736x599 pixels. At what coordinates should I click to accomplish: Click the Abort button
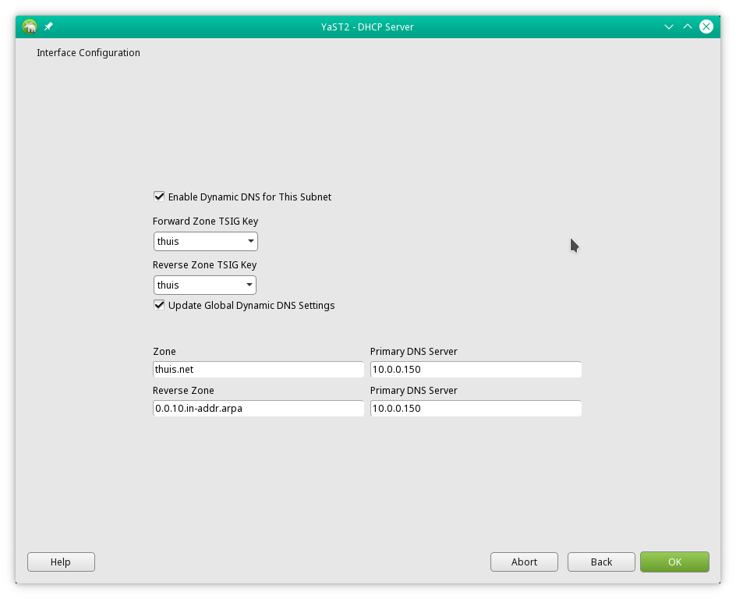[524, 562]
